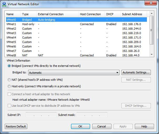Click the network list scrollbar thumb

click(152, 30)
